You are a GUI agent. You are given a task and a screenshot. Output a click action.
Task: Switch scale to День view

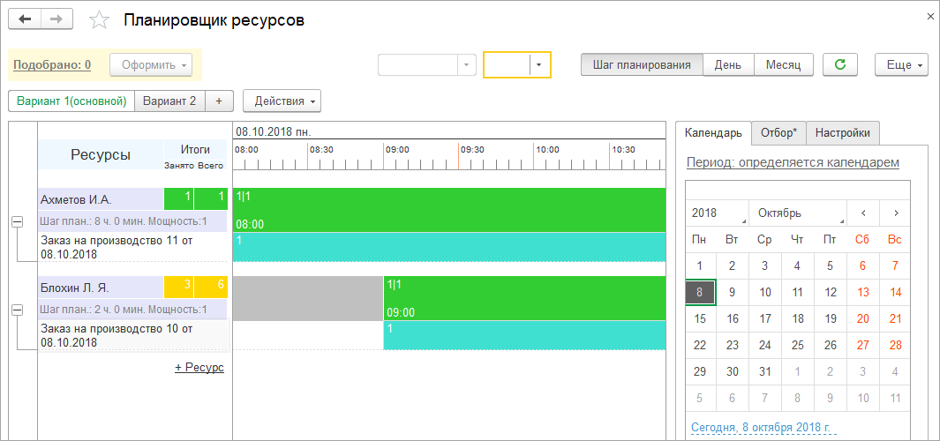728,64
